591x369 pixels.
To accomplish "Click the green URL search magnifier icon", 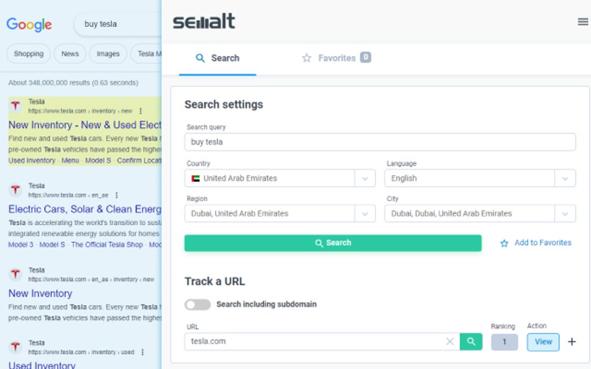I will 471,341.
